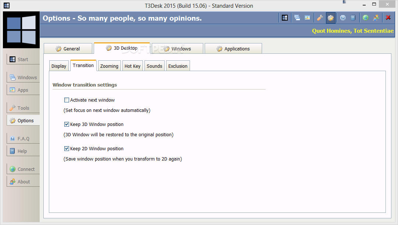Open the Exclusion sub-tab
The image size is (398, 225).
click(x=178, y=66)
